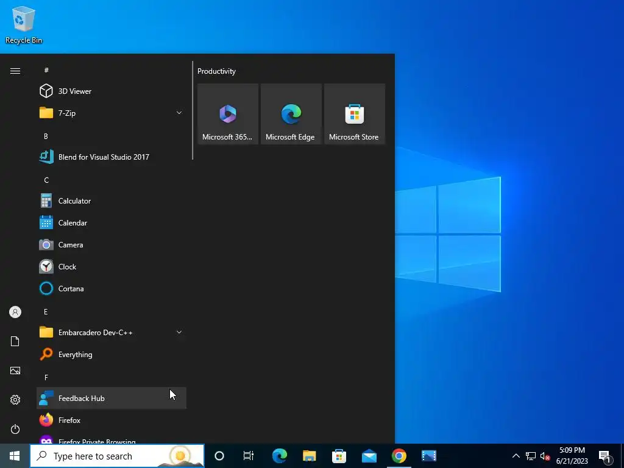Screen dimensions: 624x468
Task: Click the Power button in Start sidebar
Action: point(15,429)
